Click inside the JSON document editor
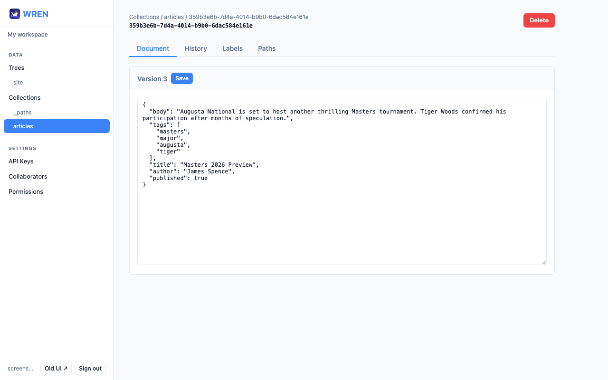The image size is (608, 380). point(342,180)
